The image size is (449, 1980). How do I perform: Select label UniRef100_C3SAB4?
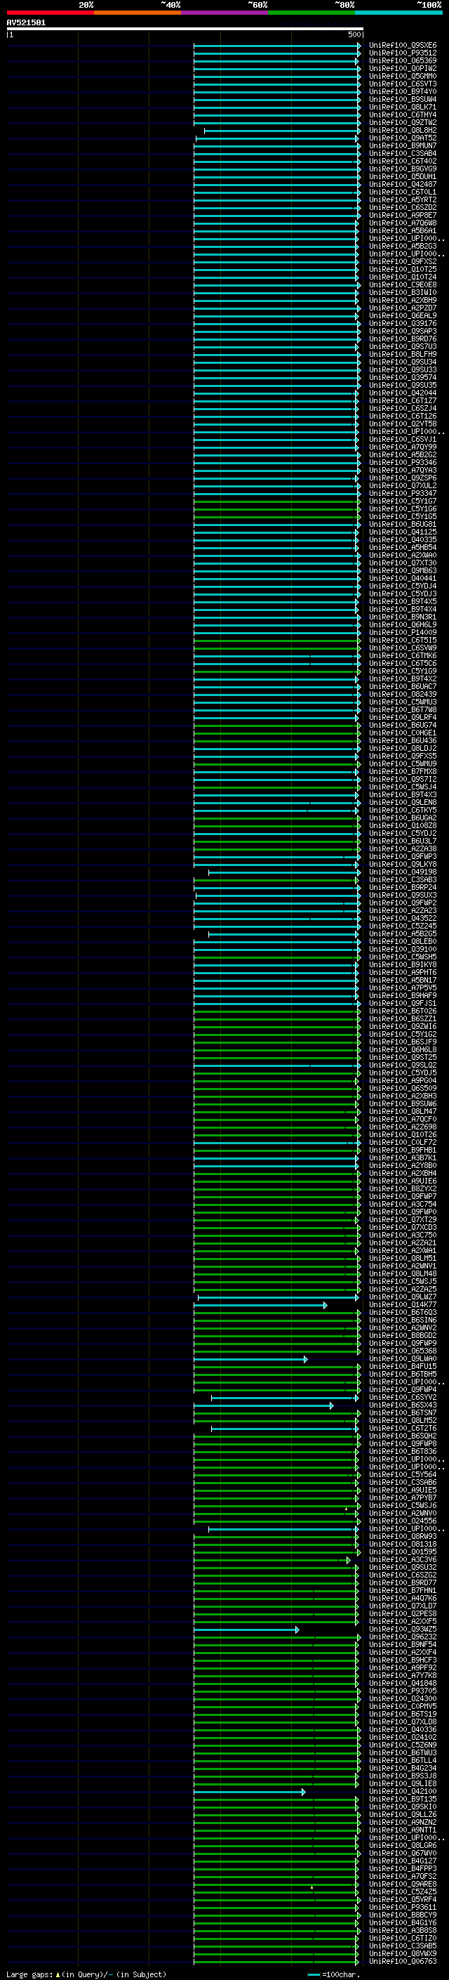tap(403, 154)
